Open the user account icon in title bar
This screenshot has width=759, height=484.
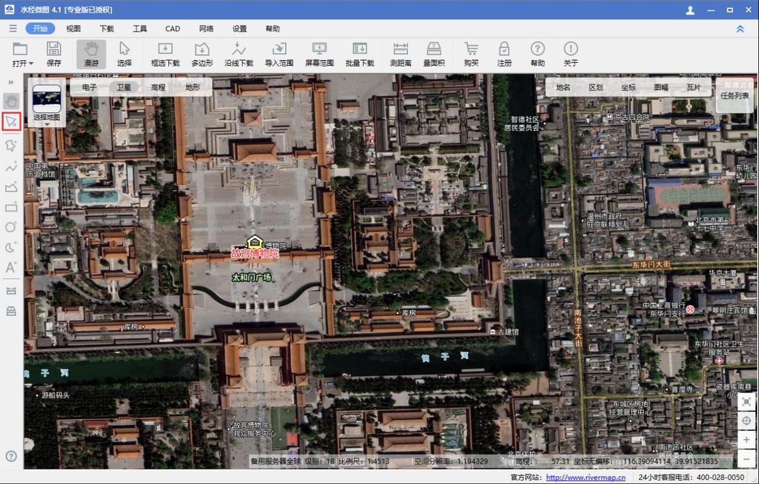point(690,10)
